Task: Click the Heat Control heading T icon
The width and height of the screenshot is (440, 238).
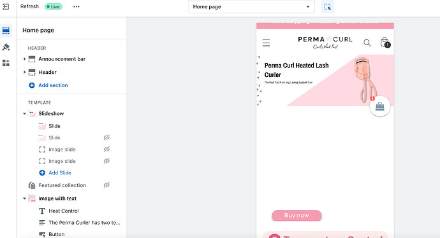Action: [42, 211]
